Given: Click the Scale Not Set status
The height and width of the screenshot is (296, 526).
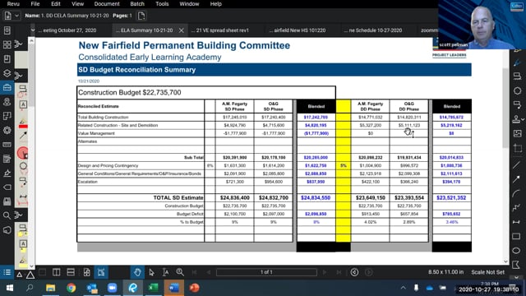Looking at the screenshot, I should pyautogui.click(x=487, y=272).
